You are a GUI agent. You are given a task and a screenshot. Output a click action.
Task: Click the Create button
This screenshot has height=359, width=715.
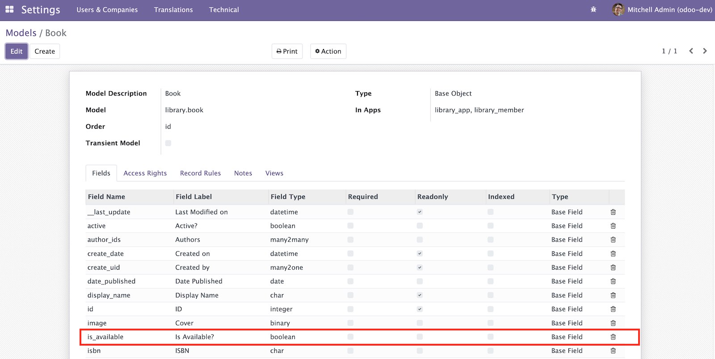[45, 51]
